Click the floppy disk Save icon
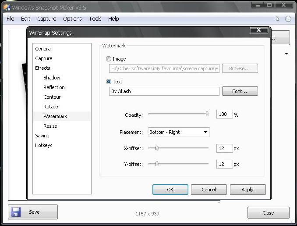The image size is (297, 226). pos(16,212)
